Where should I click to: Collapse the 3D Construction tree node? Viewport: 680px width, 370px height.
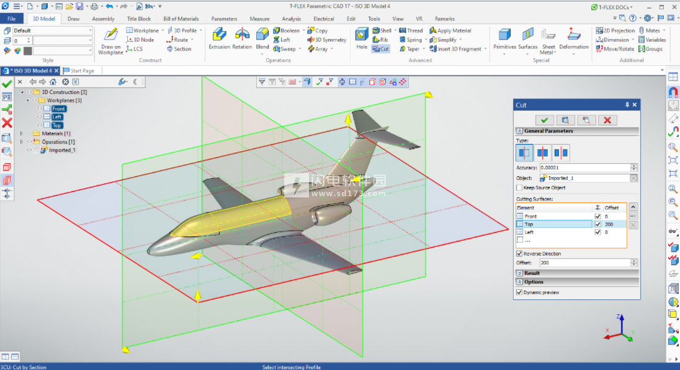click(22, 92)
